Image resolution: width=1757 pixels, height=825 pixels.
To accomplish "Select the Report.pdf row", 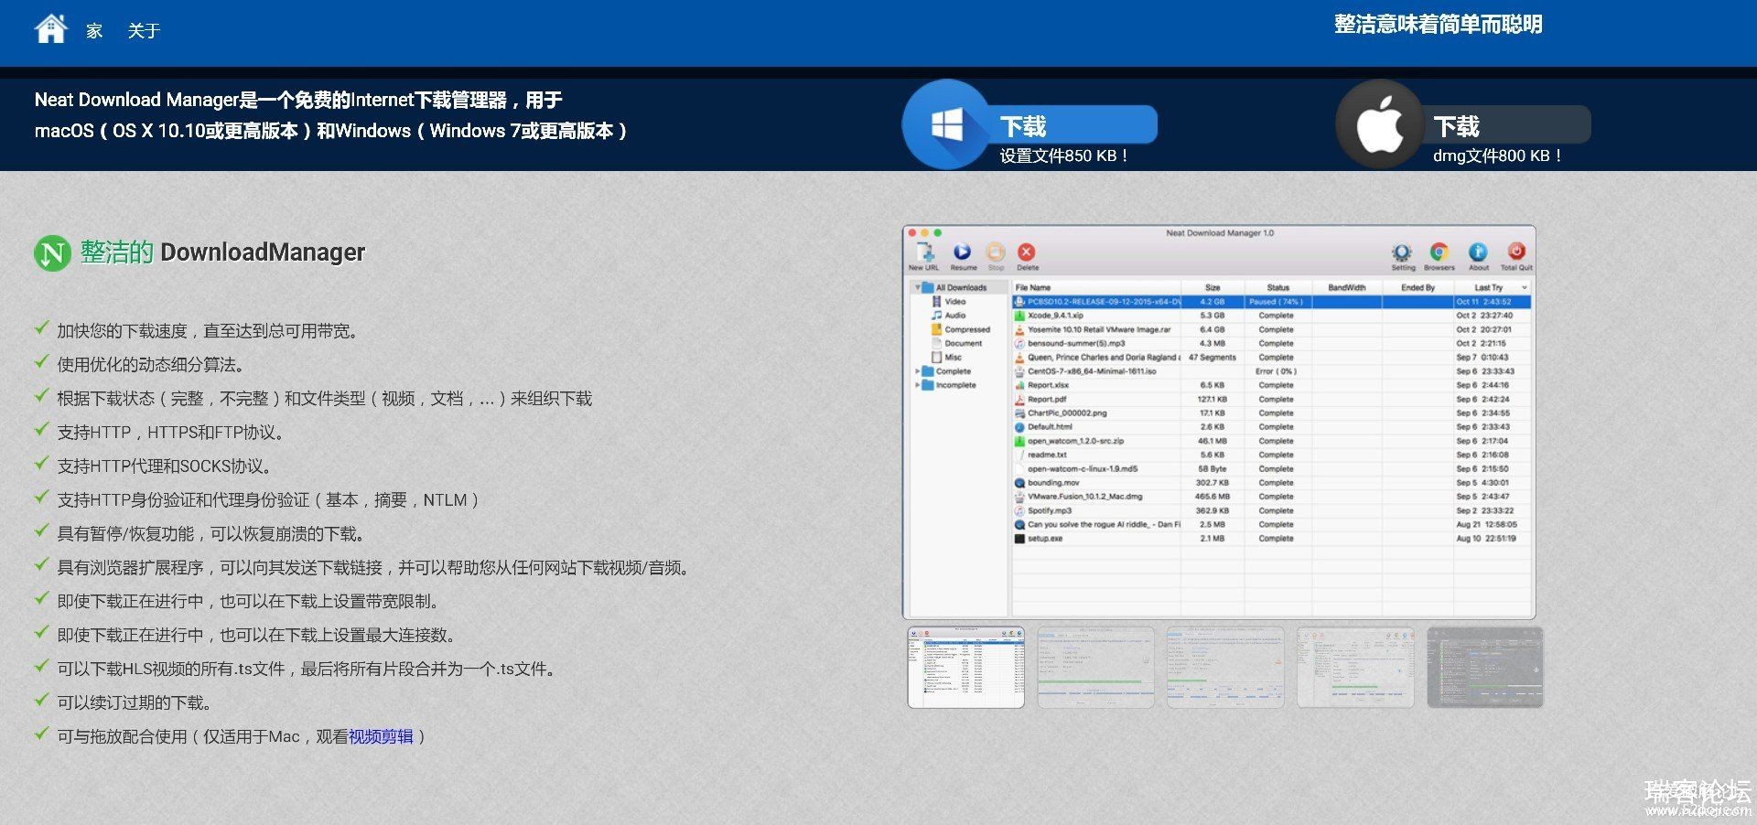I will 1271,399.
